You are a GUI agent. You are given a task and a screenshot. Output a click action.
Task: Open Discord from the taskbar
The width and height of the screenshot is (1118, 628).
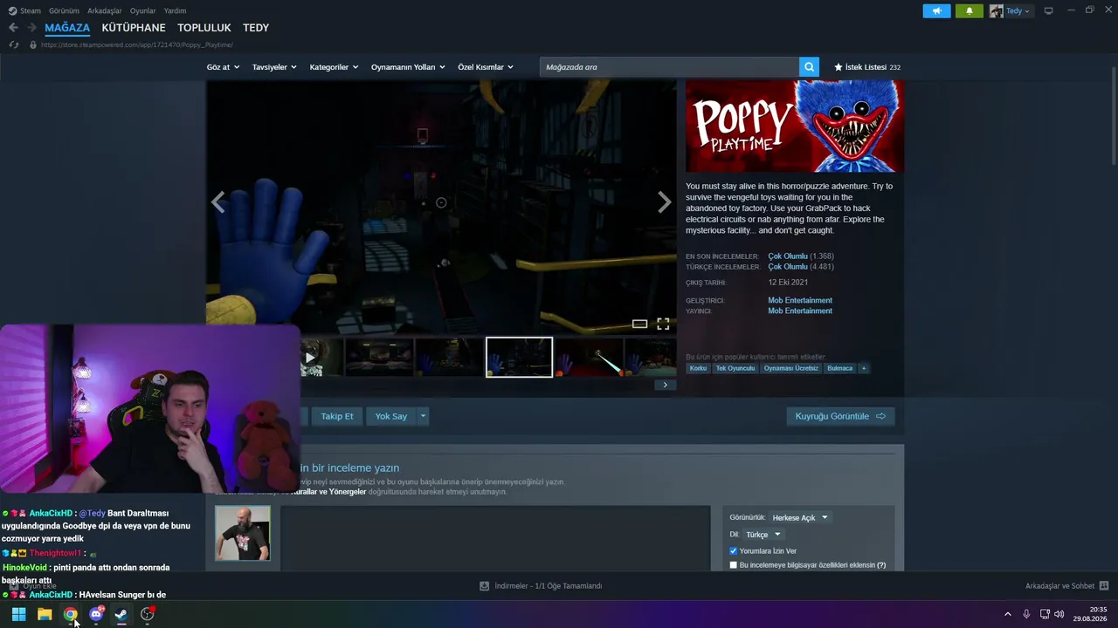pyautogui.click(x=96, y=614)
